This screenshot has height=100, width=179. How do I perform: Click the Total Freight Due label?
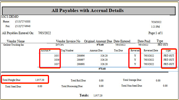point(11,80)
